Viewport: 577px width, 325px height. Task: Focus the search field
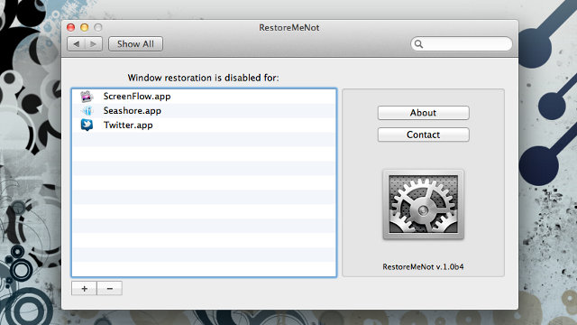click(462, 44)
